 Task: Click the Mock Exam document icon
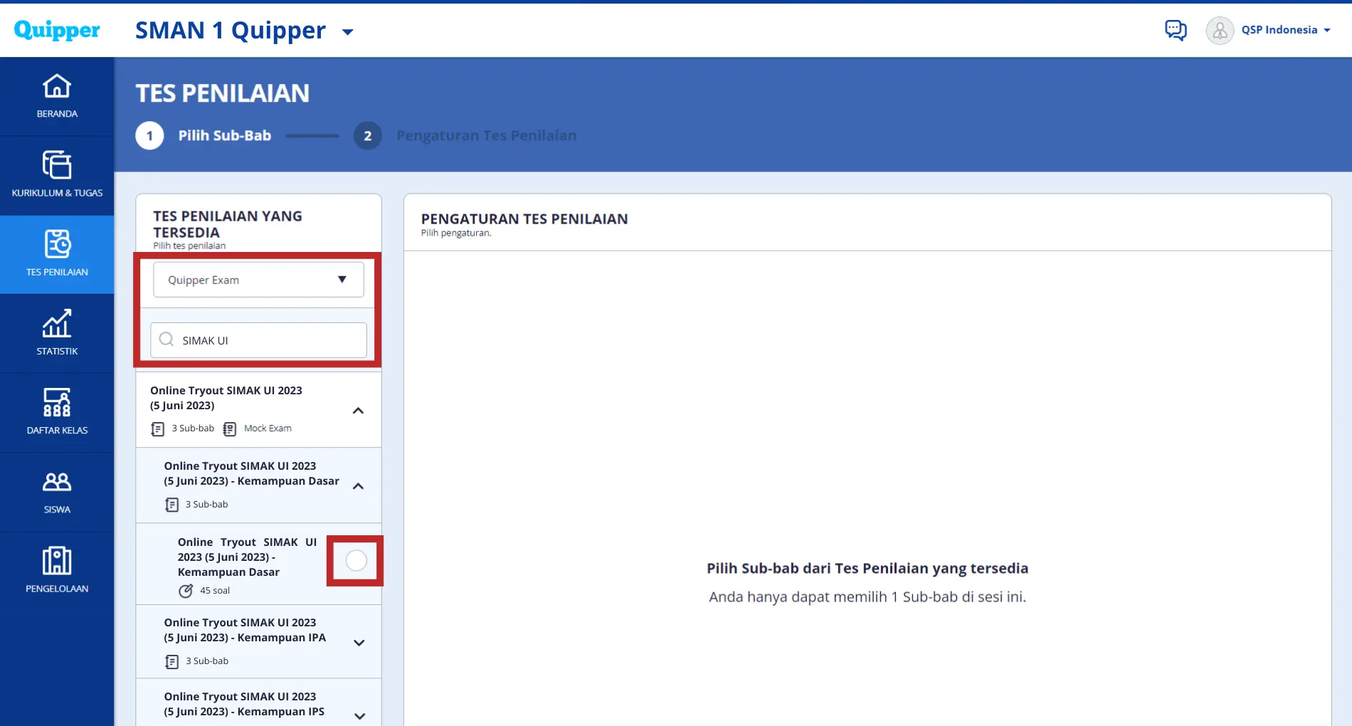230,429
